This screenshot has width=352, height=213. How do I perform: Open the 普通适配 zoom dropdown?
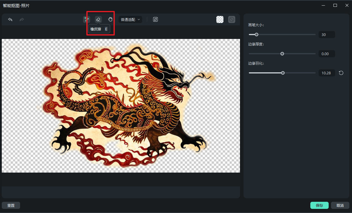coord(130,19)
